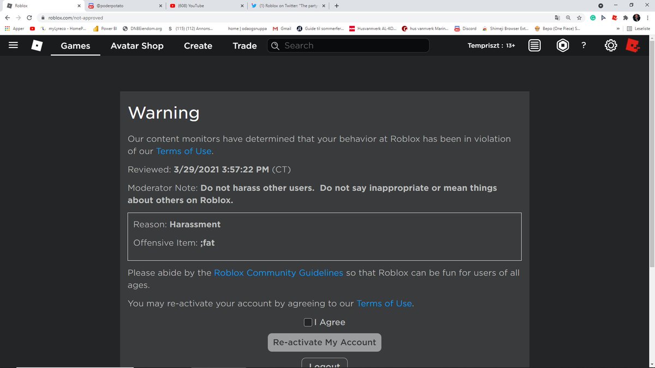Screen dimensions: 655x368
Task: Open the Extensions puzzle piece icon
Action: tap(625, 17)
